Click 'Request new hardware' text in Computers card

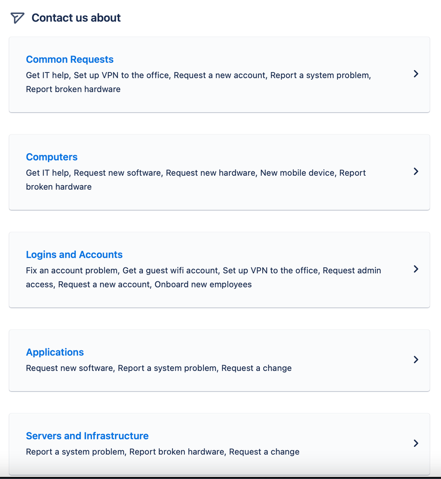click(211, 173)
